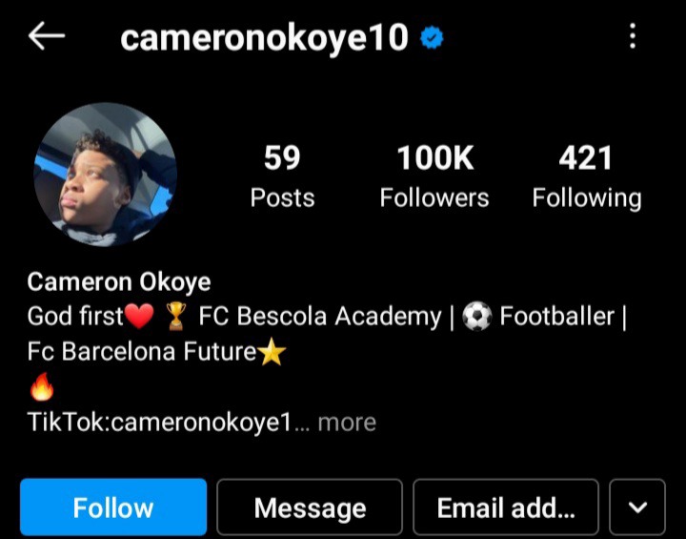Send a Message to this profile
The width and height of the screenshot is (686, 539).
[310, 508]
